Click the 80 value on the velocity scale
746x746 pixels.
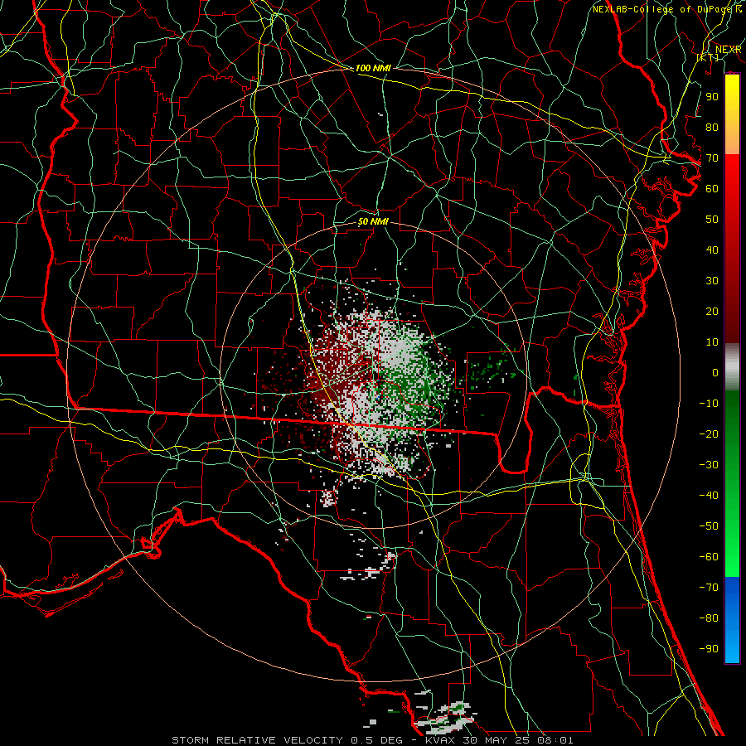point(712,127)
